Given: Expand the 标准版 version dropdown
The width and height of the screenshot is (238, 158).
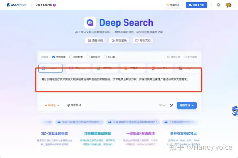Looking at the screenshot, I should [x=52, y=105].
